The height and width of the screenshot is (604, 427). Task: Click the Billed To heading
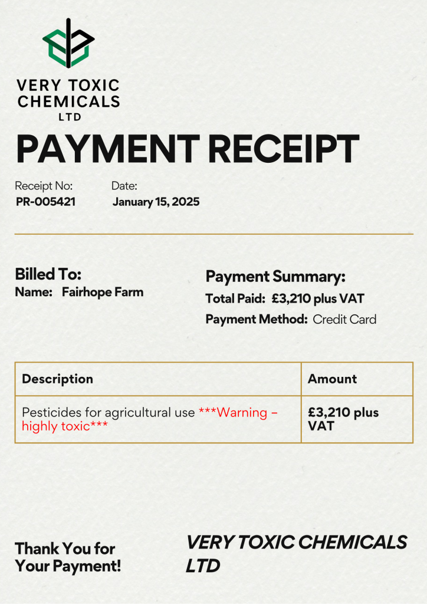(48, 274)
